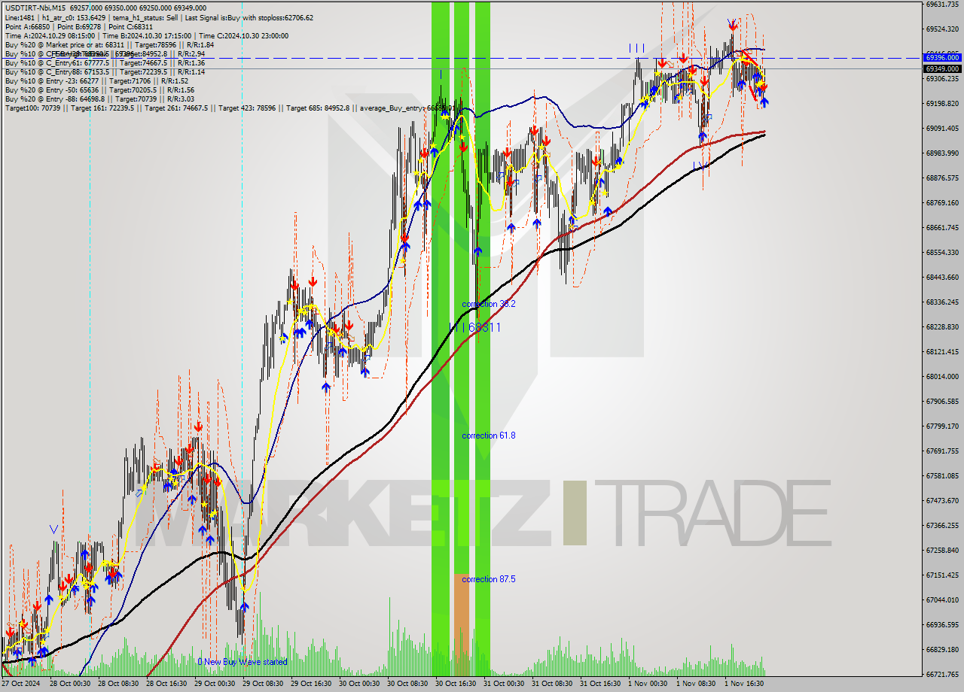Click the '1 Nov 16:30' time axis label
This screenshot has width=964, height=692.
745,684
